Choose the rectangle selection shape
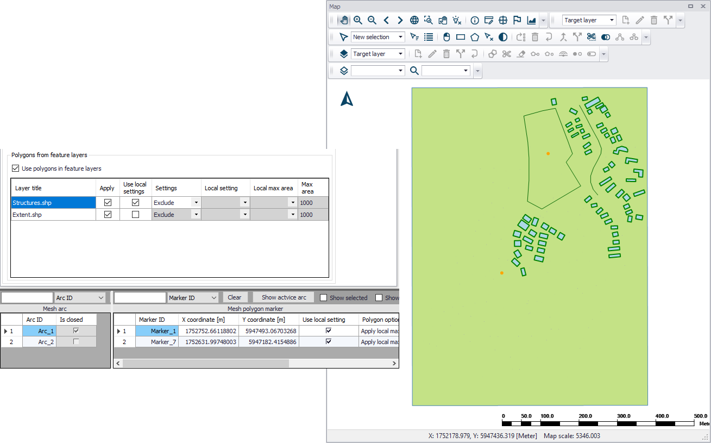 pyautogui.click(x=461, y=37)
